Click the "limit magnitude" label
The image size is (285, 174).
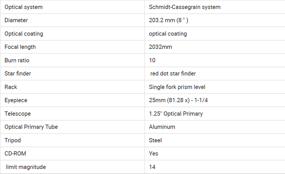tap(26, 167)
